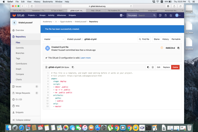Click the committer avatar icon
The image size is (198, 132).
[48, 48]
